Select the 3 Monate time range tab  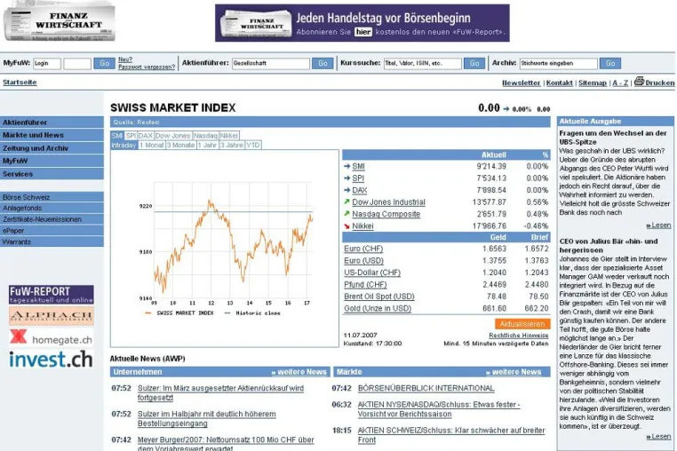coord(181,145)
